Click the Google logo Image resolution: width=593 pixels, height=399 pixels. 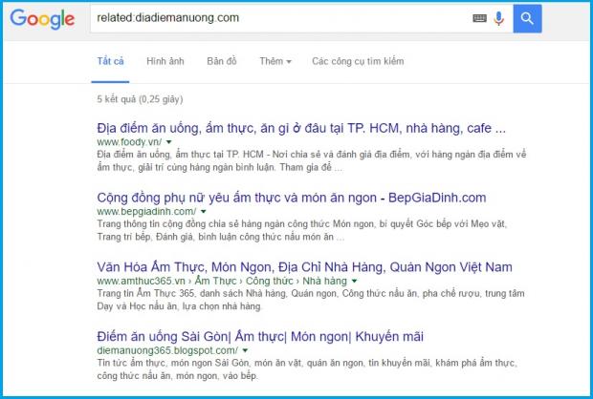(42, 19)
